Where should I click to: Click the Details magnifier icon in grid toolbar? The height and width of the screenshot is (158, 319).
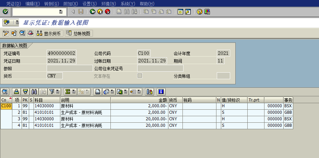tap(5, 92)
